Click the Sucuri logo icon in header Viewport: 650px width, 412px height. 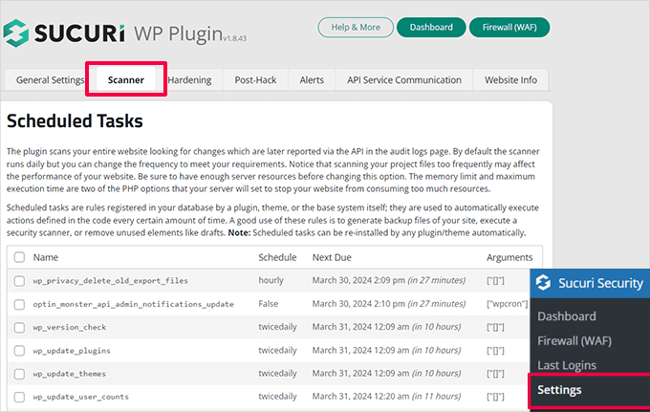click(18, 32)
